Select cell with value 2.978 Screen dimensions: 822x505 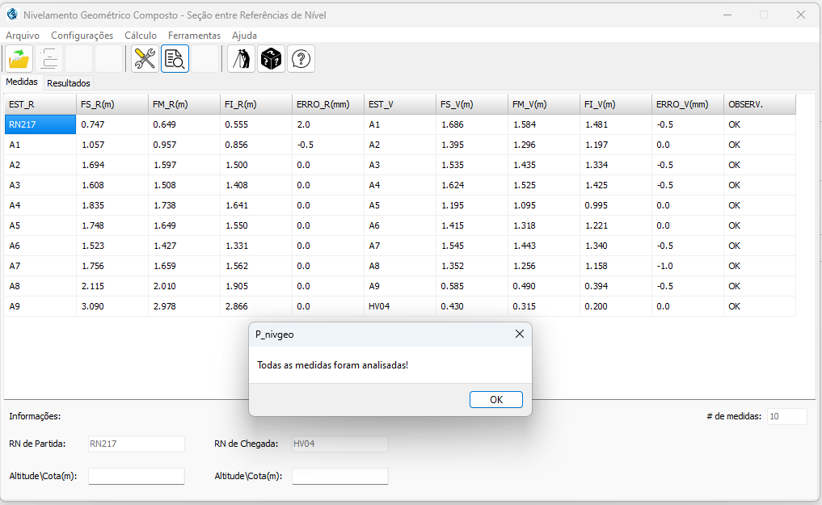point(184,306)
